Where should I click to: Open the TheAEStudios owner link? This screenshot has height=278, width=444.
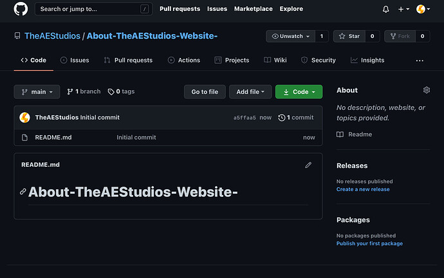(52, 36)
